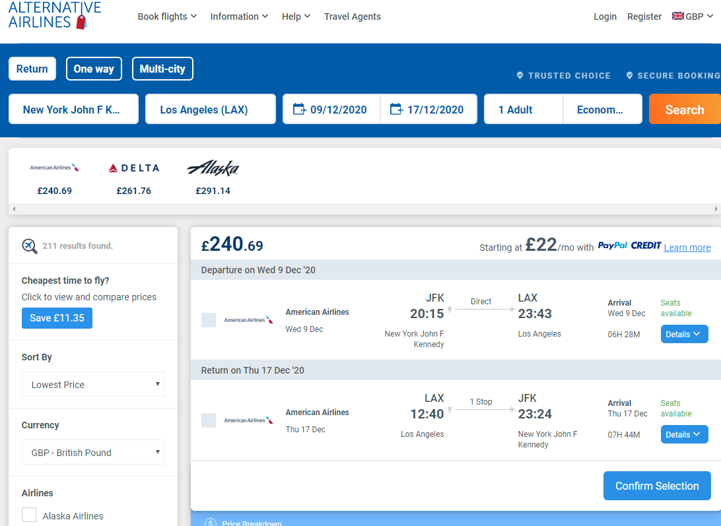The width and height of the screenshot is (721, 526).
Task: Click the plane search icon beside results count
Action: tap(30, 246)
